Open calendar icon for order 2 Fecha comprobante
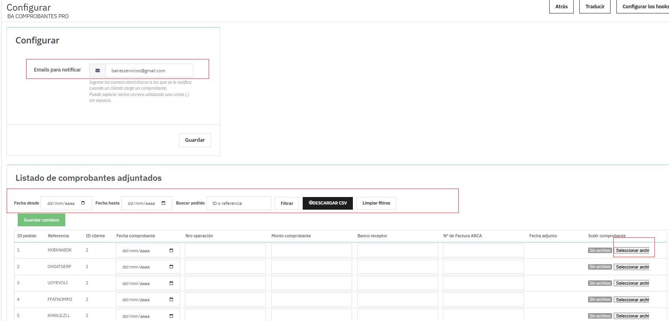Image resolution: width=669 pixels, height=321 pixels. (171, 267)
